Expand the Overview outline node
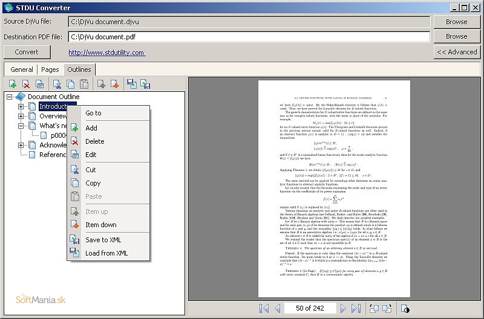484x319 pixels. (x=21, y=116)
